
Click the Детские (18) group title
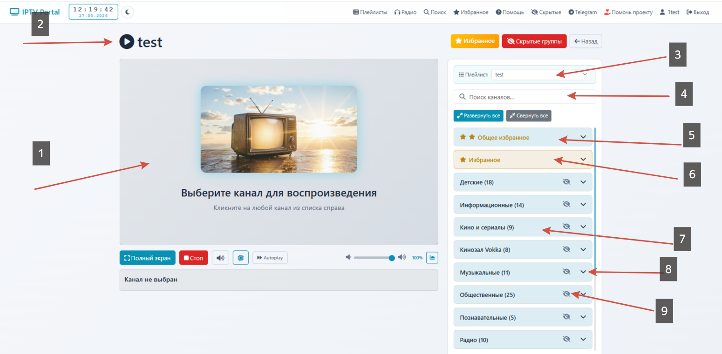(477, 182)
